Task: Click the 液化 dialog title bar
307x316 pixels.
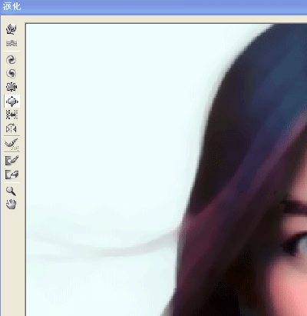Action: tap(153, 7)
